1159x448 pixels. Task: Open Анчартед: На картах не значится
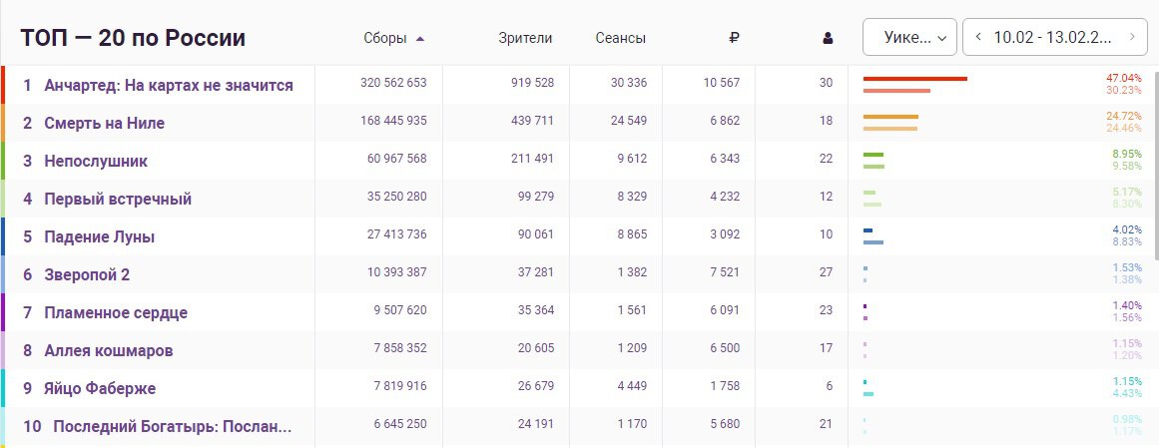pos(169,85)
